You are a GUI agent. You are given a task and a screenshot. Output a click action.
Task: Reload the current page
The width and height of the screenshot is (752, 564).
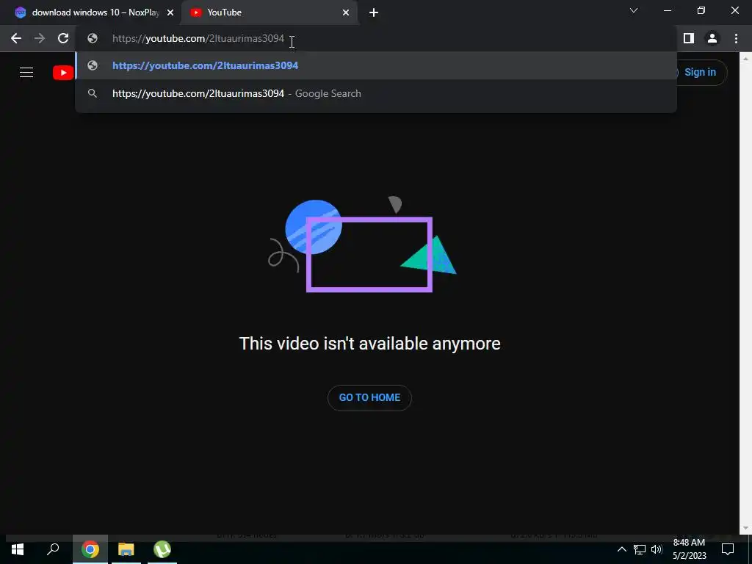(63, 38)
